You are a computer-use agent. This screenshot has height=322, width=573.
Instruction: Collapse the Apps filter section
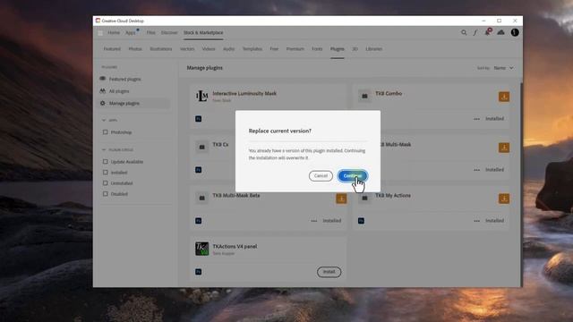pyautogui.click(x=104, y=120)
